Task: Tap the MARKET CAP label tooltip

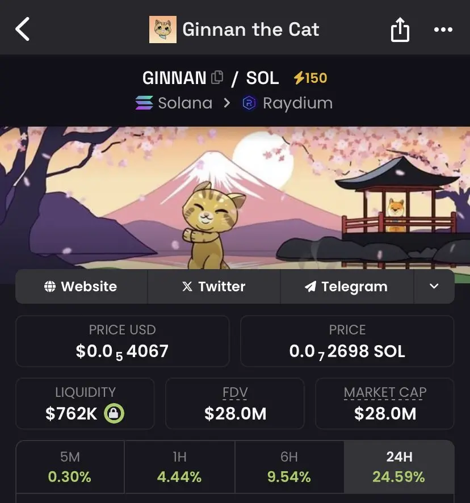Action: coord(385,392)
